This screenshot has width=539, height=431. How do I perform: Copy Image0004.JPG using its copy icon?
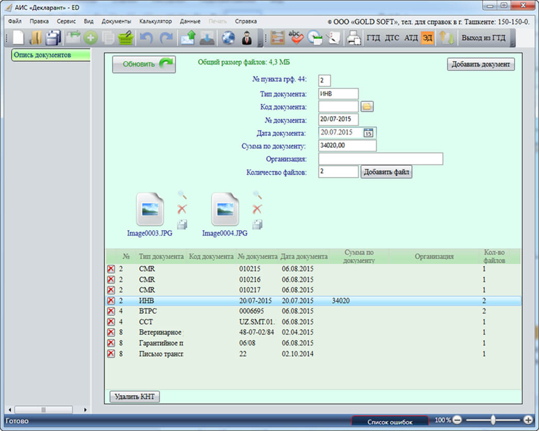tap(258, 224)
